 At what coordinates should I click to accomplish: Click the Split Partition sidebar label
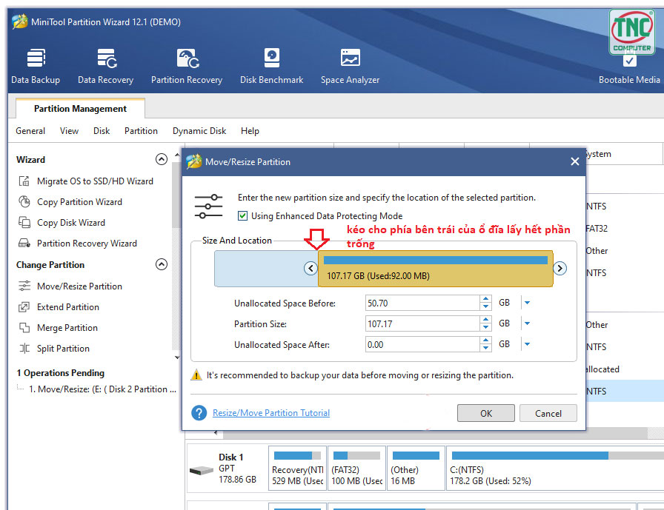click(63, 349)
